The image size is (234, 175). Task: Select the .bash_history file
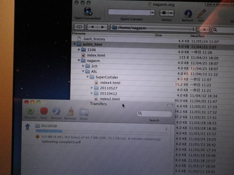[94, 39]
